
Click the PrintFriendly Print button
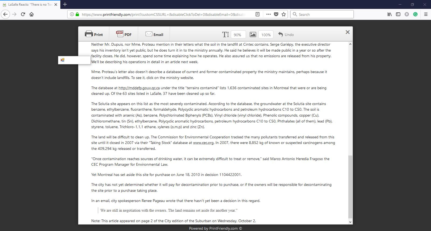tap(94, 34)
